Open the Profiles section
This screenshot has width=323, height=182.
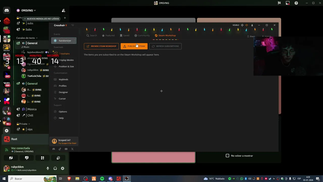(63, 86)
